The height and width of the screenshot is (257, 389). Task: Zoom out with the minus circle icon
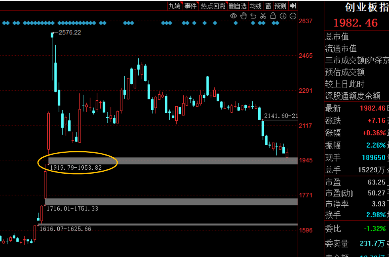(293, 16)
